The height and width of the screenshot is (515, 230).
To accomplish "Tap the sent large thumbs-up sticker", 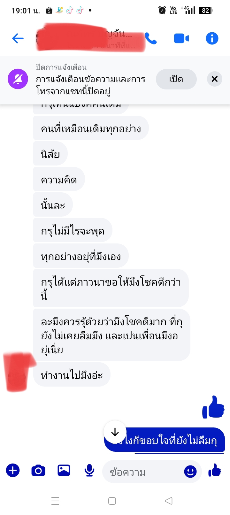I will coord(213,407).
